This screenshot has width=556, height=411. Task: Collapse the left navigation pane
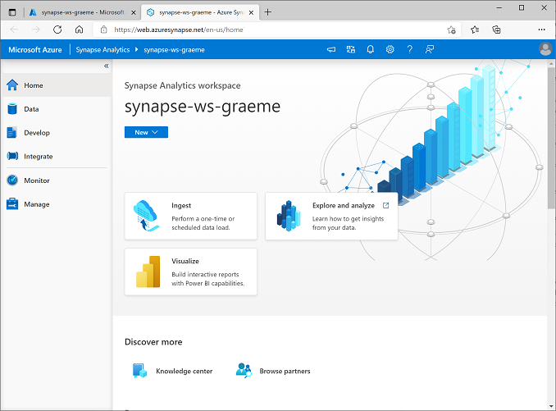pyautogui.click(x=106, y=66)
